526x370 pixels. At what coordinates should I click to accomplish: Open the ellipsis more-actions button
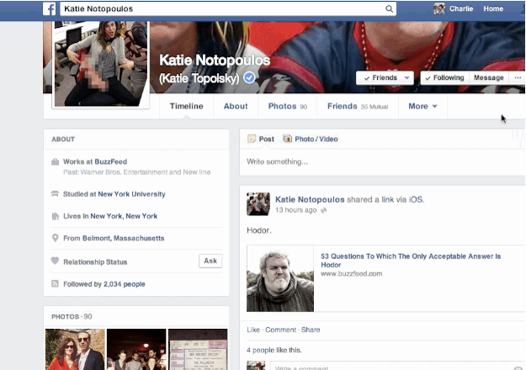(518, 77)
